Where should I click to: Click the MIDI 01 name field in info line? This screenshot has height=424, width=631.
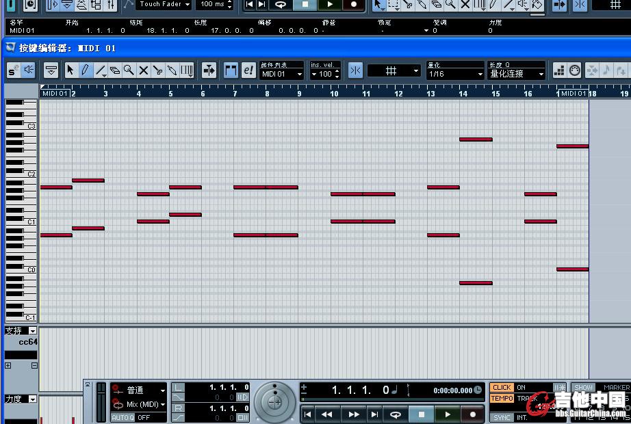[x=22, y=30]
